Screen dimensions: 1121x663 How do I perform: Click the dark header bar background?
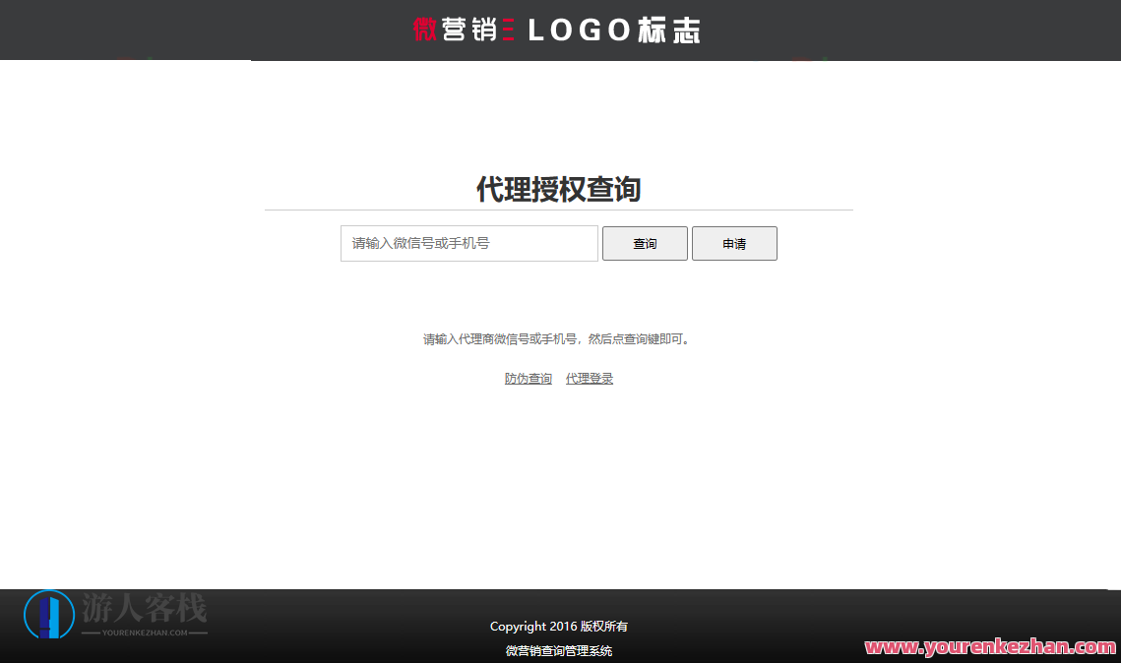click(x=197, y=30)
